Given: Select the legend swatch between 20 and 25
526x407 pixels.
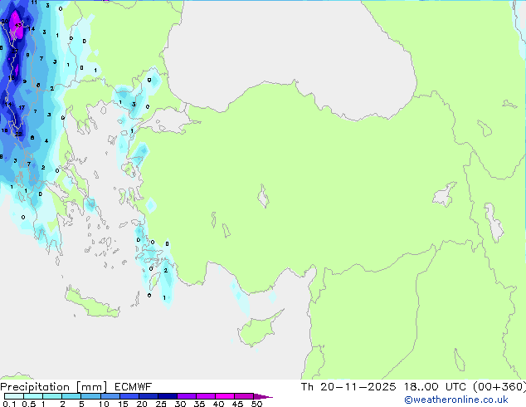Looking at the screenshot, I should coord(148,396).
